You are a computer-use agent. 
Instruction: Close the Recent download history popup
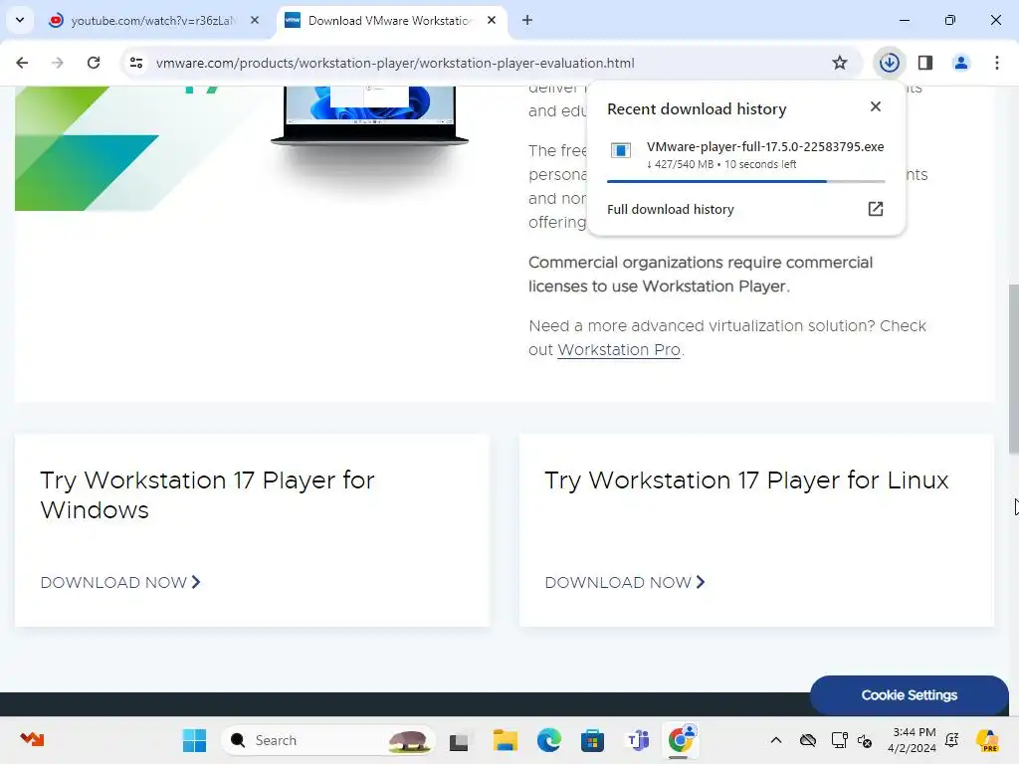(876, 106)
